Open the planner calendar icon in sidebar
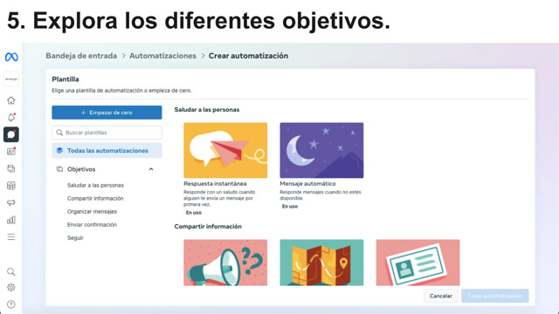The image size is (559, 314). pos(11,152)
